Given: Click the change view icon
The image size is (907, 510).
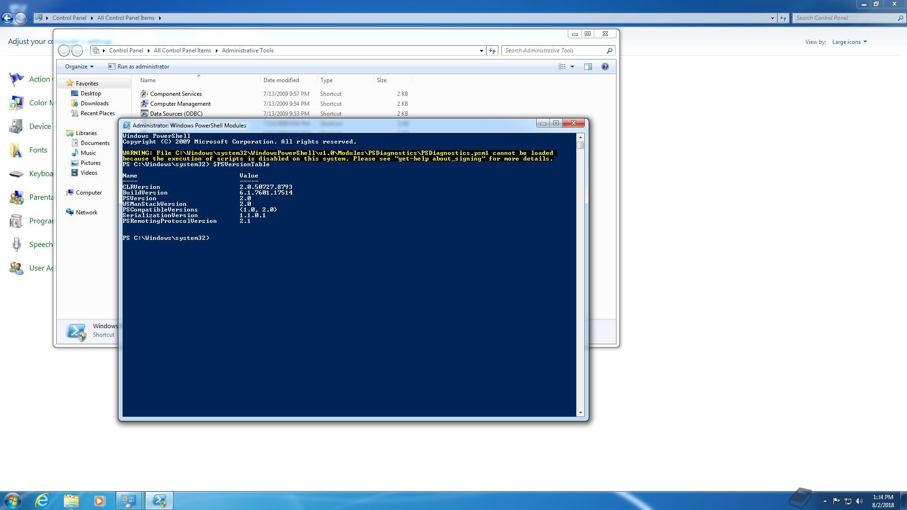Looking at the screenshot, I should 562,67.
